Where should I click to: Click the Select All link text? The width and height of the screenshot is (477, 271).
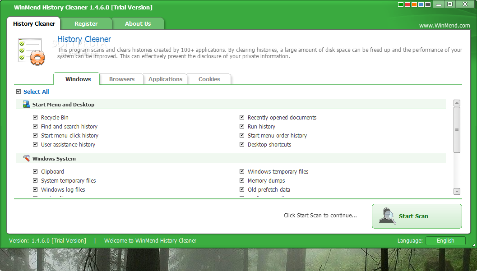click(x=36, y=92)
